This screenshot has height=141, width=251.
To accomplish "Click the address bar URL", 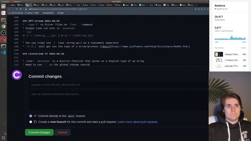I will [x=58, y=9].
